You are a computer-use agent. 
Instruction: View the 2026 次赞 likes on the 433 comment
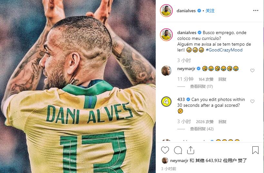205,122
